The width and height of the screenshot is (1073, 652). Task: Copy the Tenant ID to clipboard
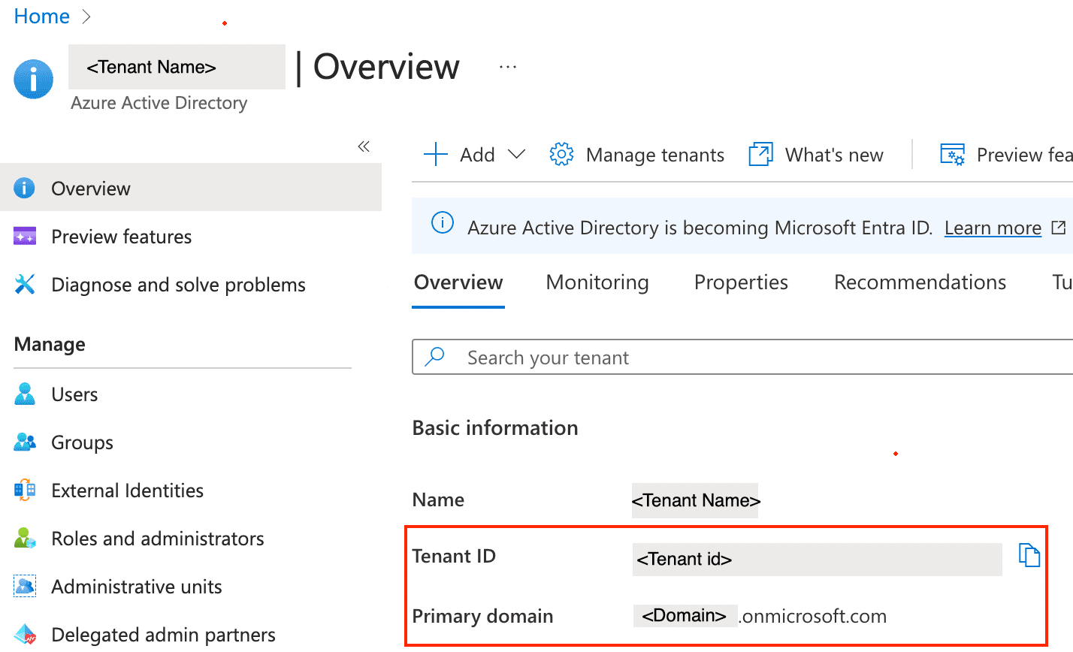click(x=1029, y=556)
